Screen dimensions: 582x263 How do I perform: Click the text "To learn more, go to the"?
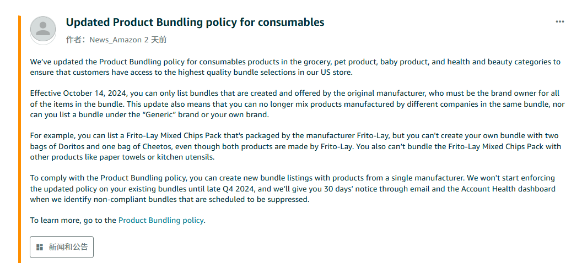click(x=73, y=221)
